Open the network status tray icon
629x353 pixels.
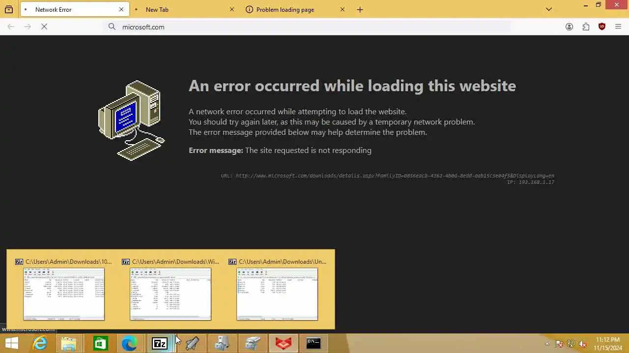coord(571,344)
